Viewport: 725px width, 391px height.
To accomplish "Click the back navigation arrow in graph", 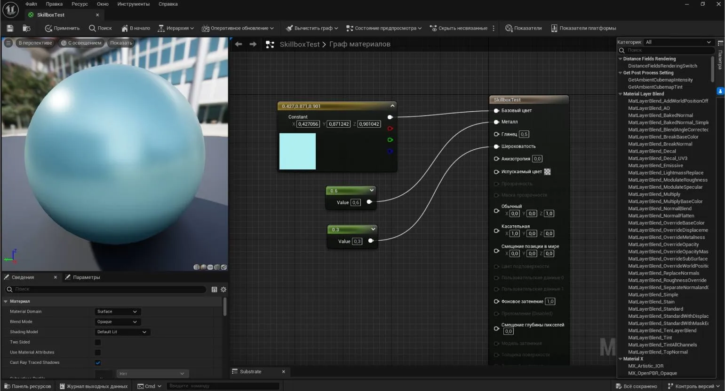I will pyautogui.click(x=239, y=44).
